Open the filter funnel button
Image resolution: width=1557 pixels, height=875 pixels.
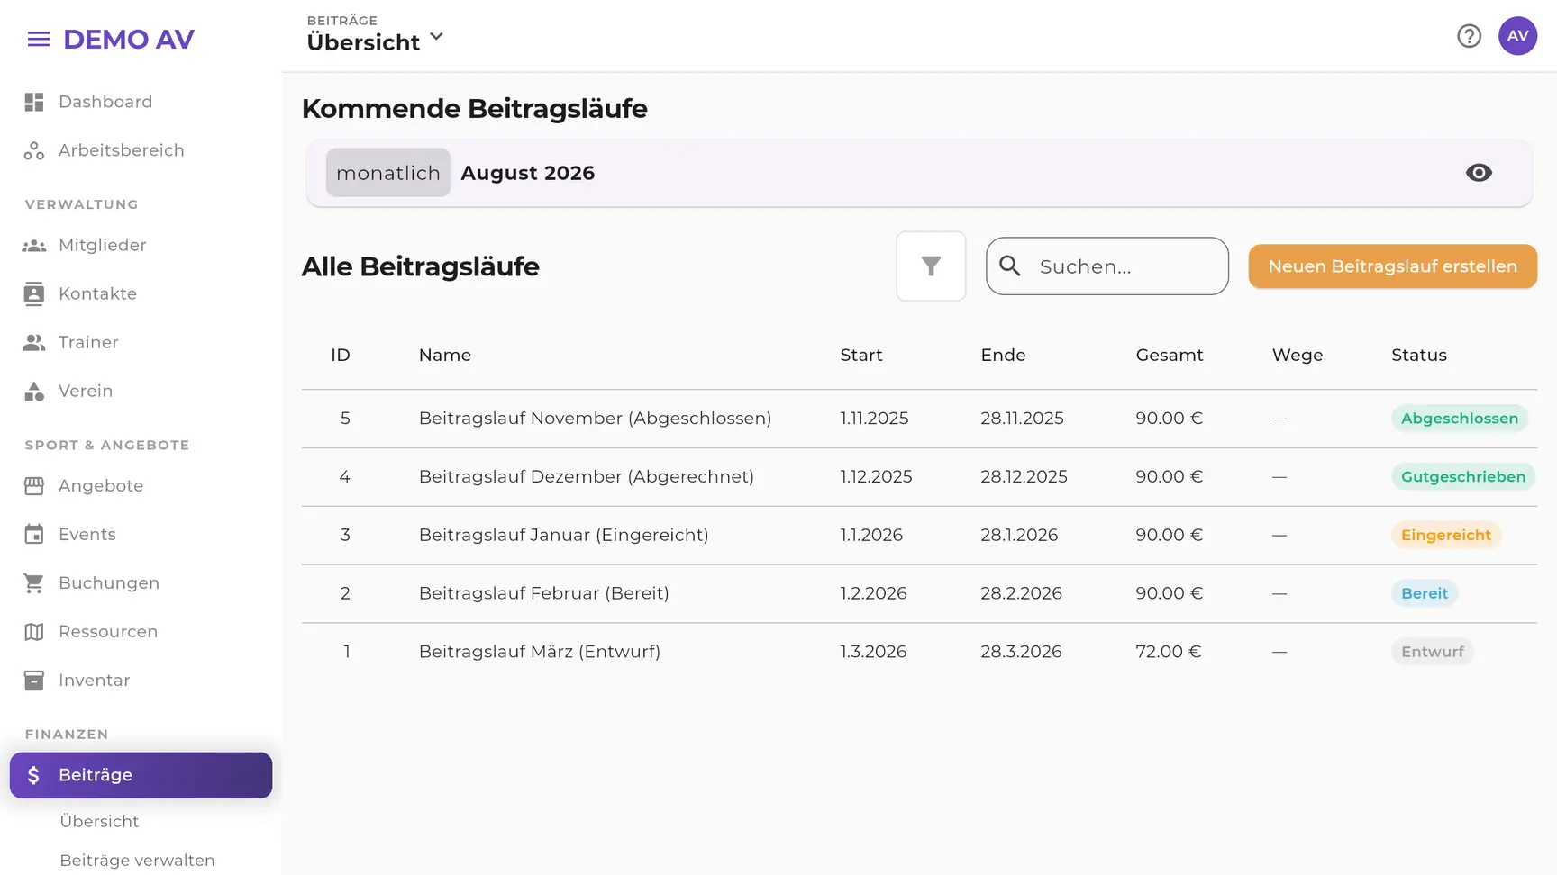click(931, 266)
